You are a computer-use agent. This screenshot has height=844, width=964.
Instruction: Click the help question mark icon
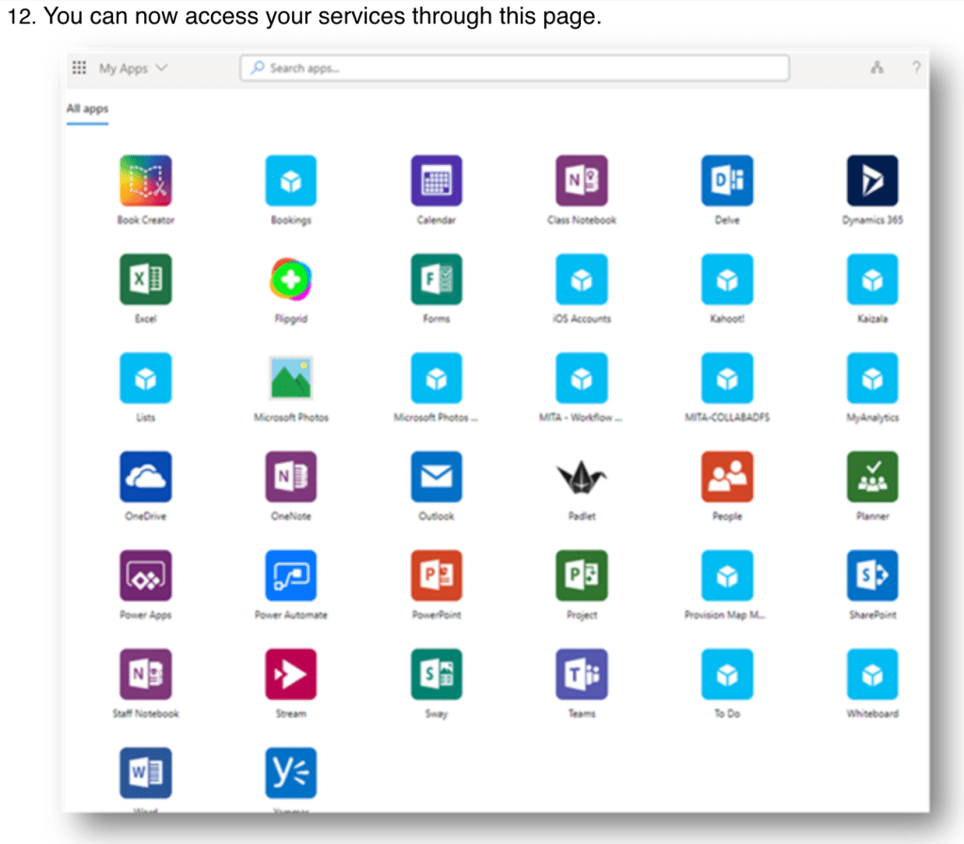click(916, 68)
